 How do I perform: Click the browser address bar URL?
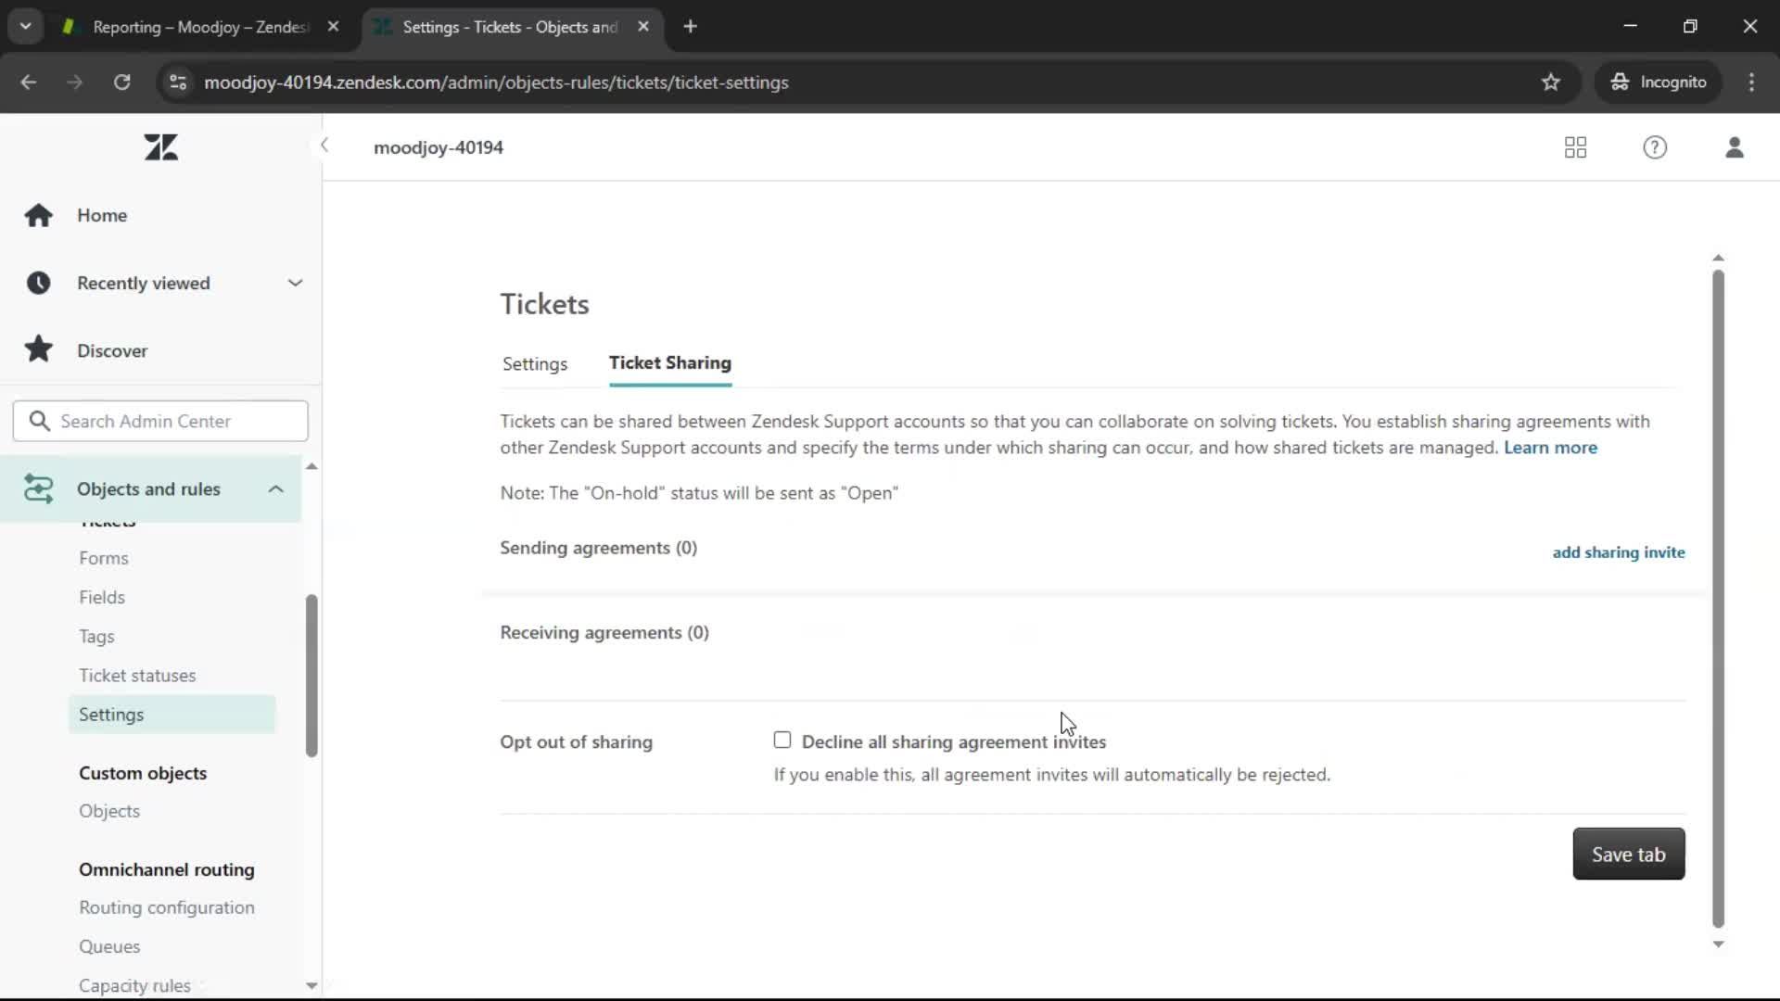pyautogui.click(x=496, y=82)
